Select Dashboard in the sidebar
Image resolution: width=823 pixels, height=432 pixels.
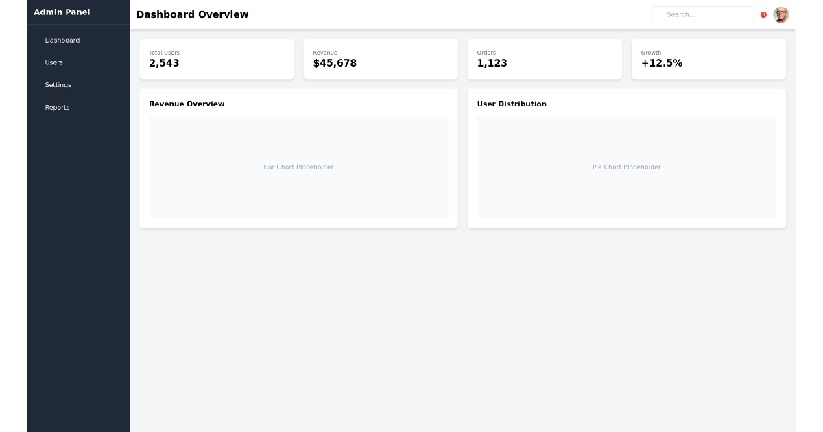[62, 40]
